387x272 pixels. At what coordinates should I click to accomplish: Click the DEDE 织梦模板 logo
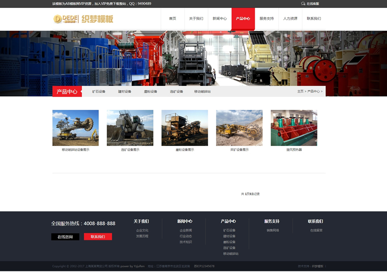tap(83, 19)
